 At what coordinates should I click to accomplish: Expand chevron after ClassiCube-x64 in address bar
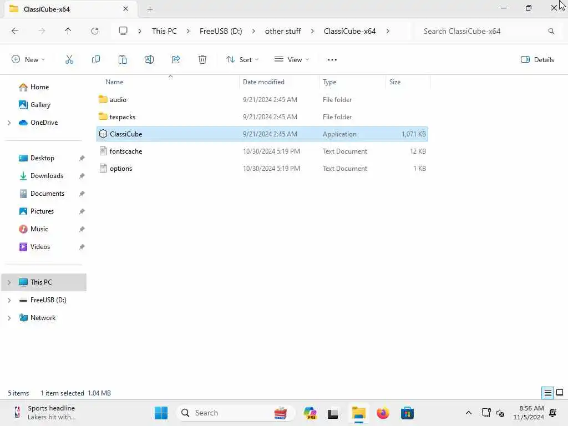tap(388, 31)
